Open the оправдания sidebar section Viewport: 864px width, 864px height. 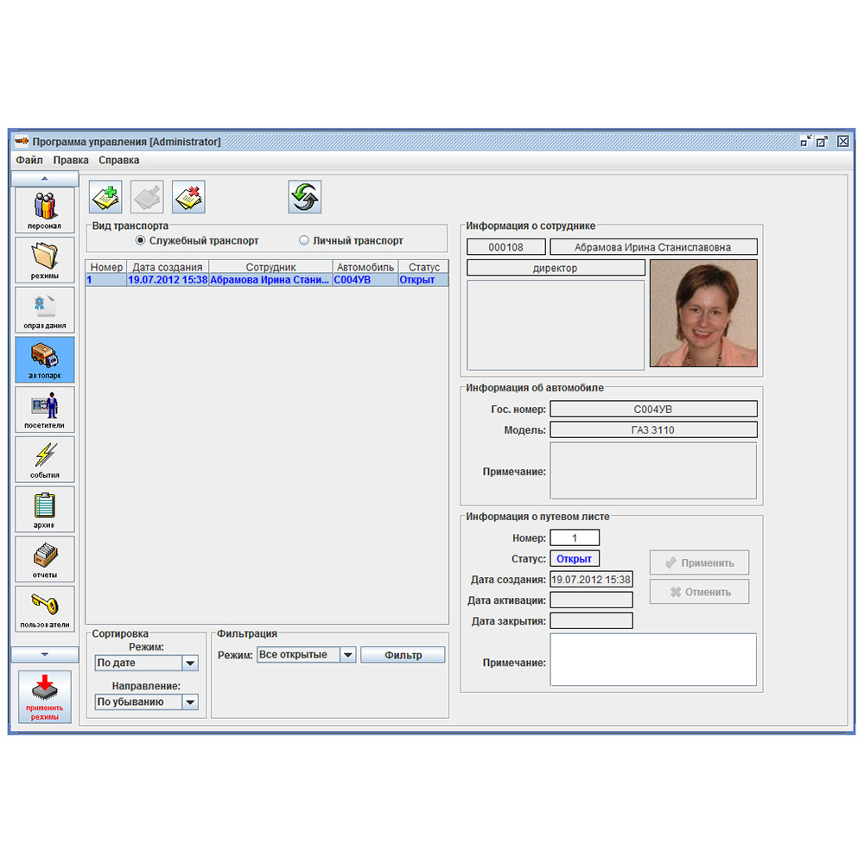[x=45, y=309]
